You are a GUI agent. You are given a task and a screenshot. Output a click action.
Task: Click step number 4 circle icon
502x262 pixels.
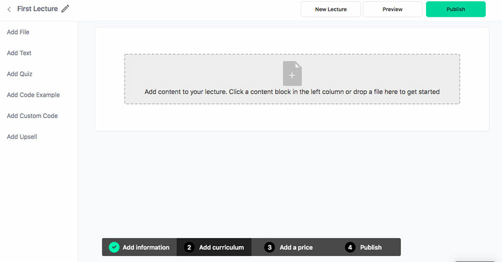[x=350, y=247]
